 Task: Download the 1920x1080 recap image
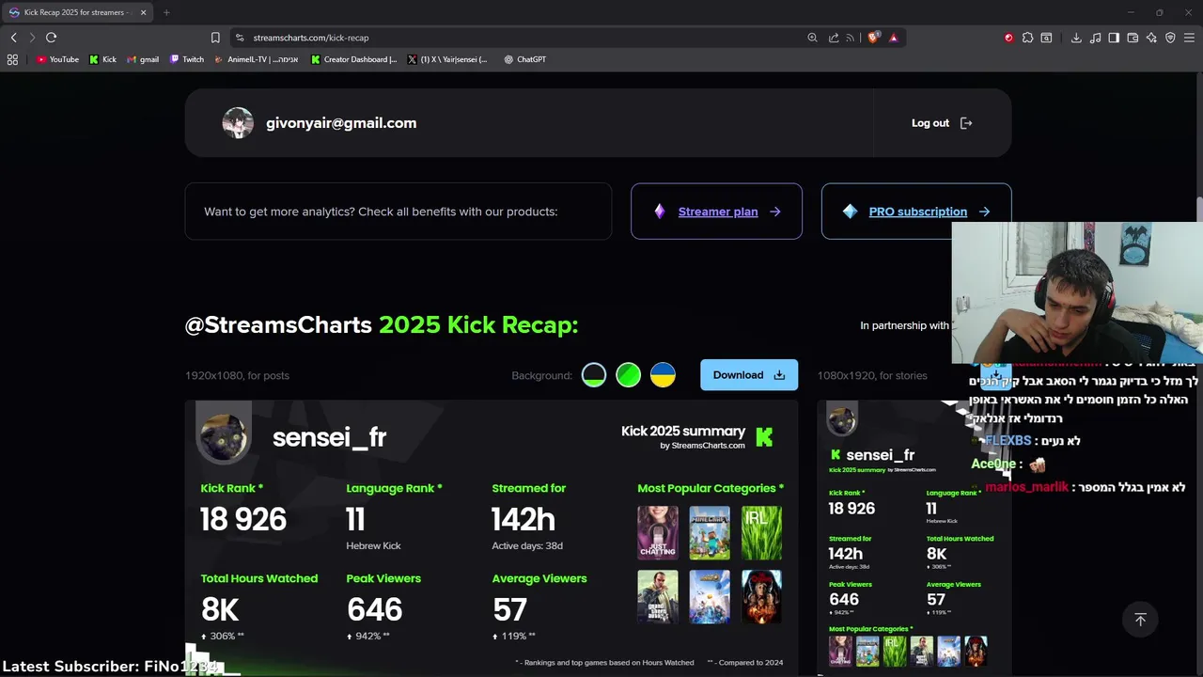[x=749, y=375]
